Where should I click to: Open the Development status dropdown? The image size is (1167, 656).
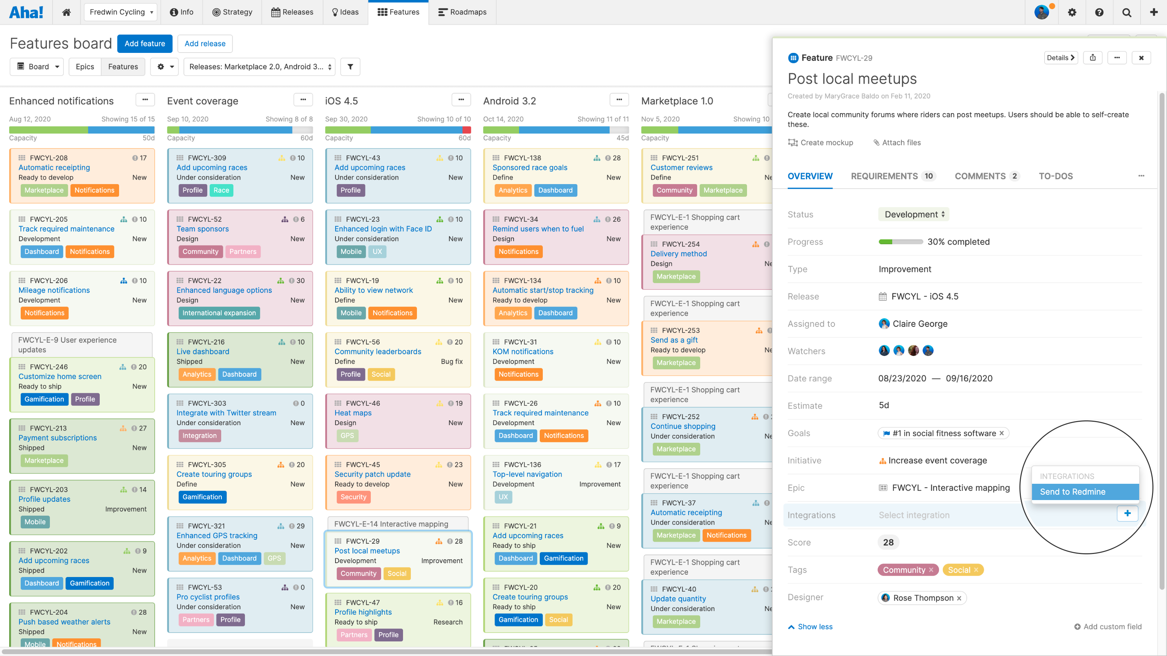[x=913, y=215]
